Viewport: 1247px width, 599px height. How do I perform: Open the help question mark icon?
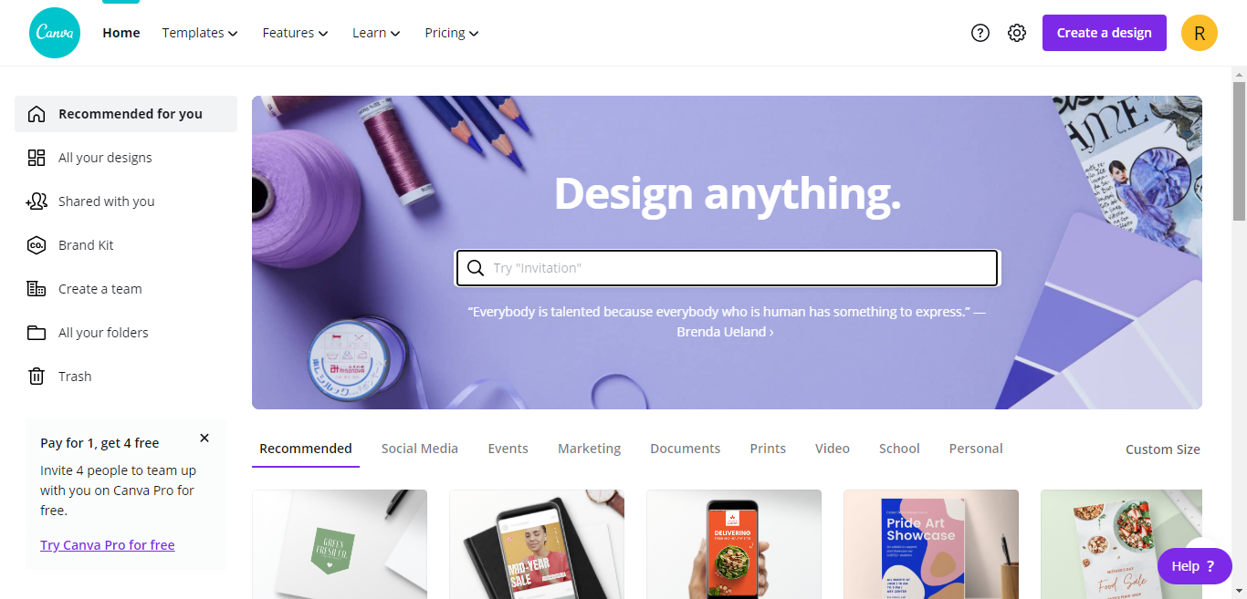tap(980, 33)
